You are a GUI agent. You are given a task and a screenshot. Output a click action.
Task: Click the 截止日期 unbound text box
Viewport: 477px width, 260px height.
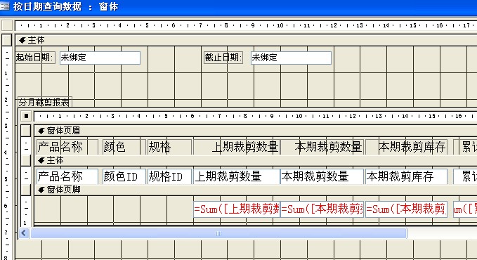pos(291,58)
